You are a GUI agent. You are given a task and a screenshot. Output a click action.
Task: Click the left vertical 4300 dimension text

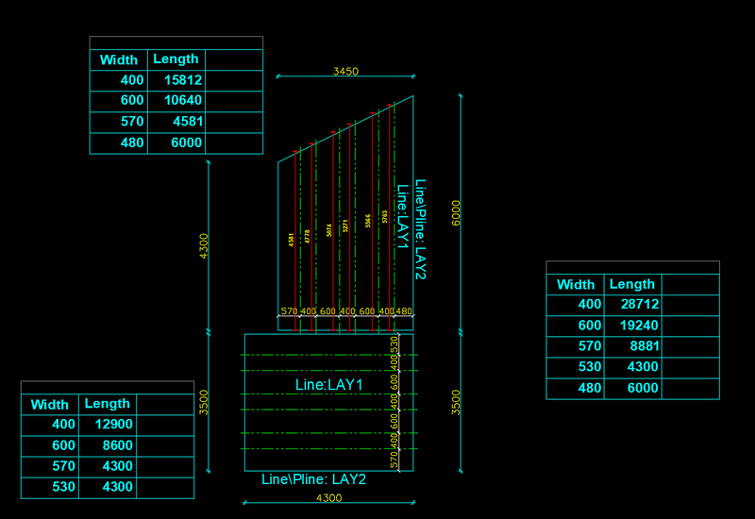204,246
